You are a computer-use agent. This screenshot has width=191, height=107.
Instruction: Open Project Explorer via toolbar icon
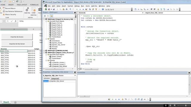(x=90, y=9)
